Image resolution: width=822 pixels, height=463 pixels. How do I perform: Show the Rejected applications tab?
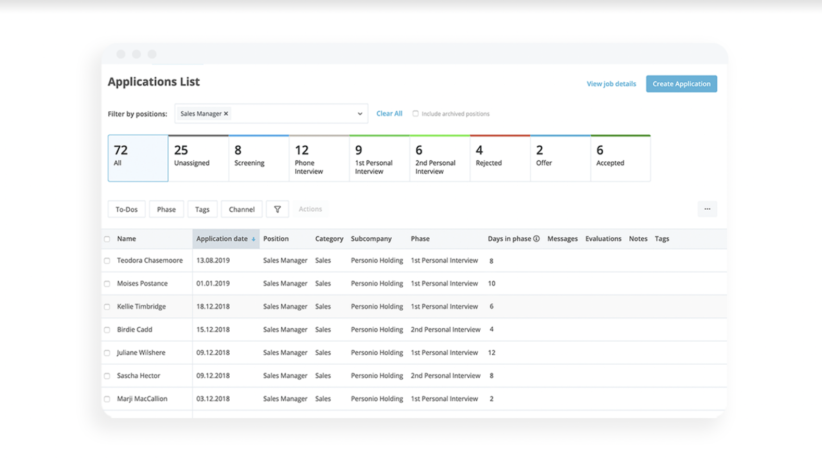pos(500,158)
